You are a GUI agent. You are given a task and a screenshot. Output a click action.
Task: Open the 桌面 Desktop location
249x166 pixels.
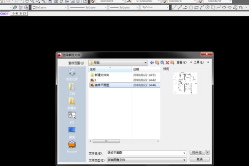click(72, 133)
